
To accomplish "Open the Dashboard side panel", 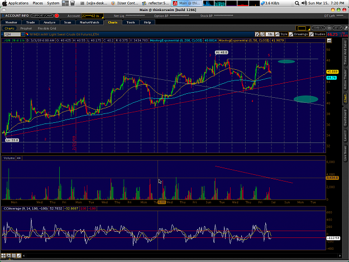I will (x=345, y=118).
